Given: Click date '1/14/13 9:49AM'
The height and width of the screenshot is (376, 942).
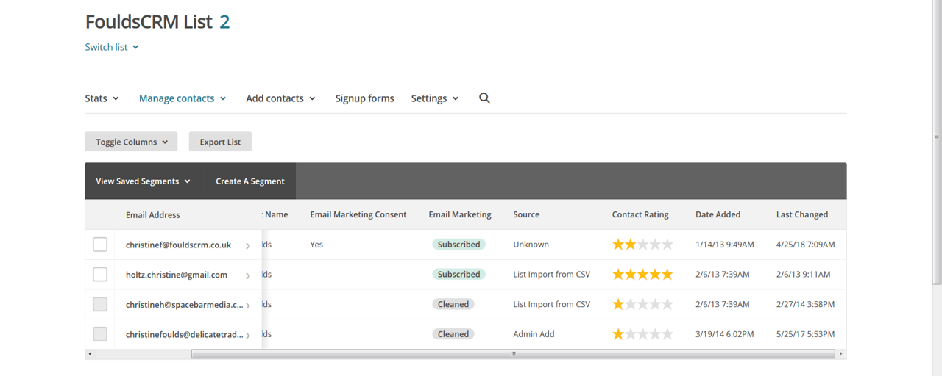Looking at the screenshot, I should [x=725, y=245].
